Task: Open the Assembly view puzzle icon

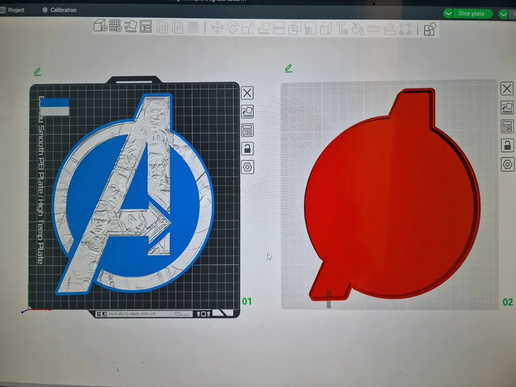Action: [430, 29]
